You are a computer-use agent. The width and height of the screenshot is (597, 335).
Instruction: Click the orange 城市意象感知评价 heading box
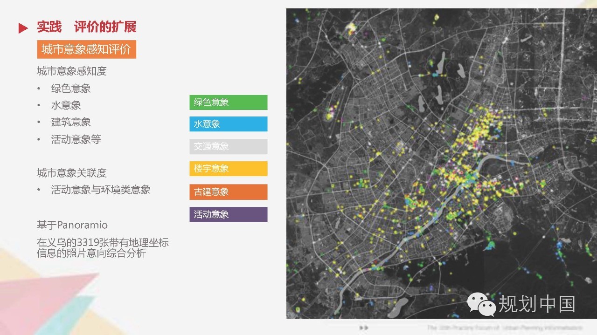point(87,49)
